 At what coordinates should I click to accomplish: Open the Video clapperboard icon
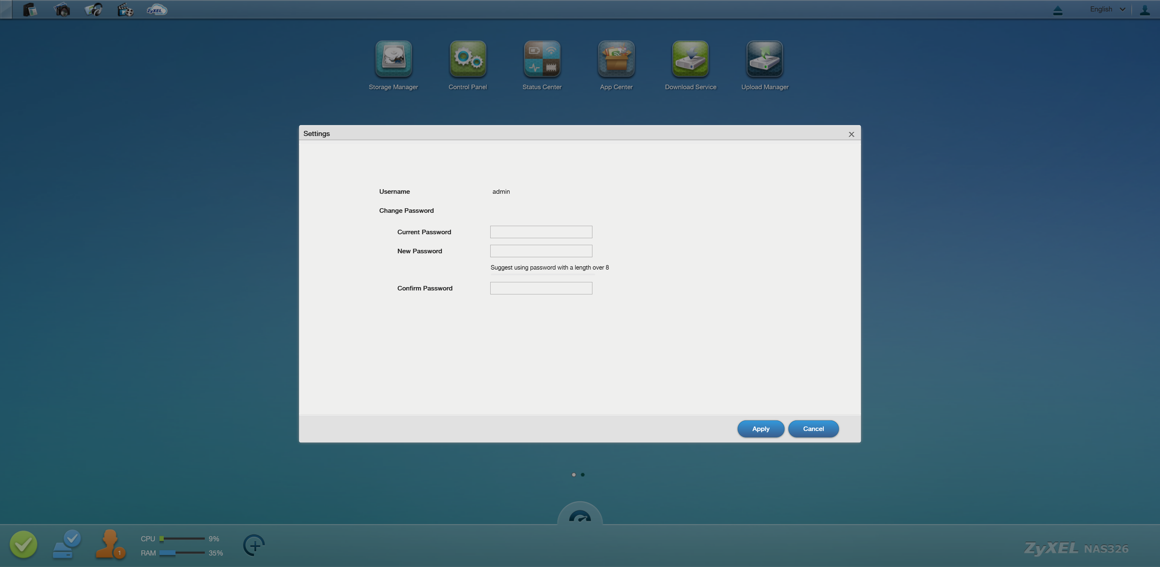tap(125, 9)
